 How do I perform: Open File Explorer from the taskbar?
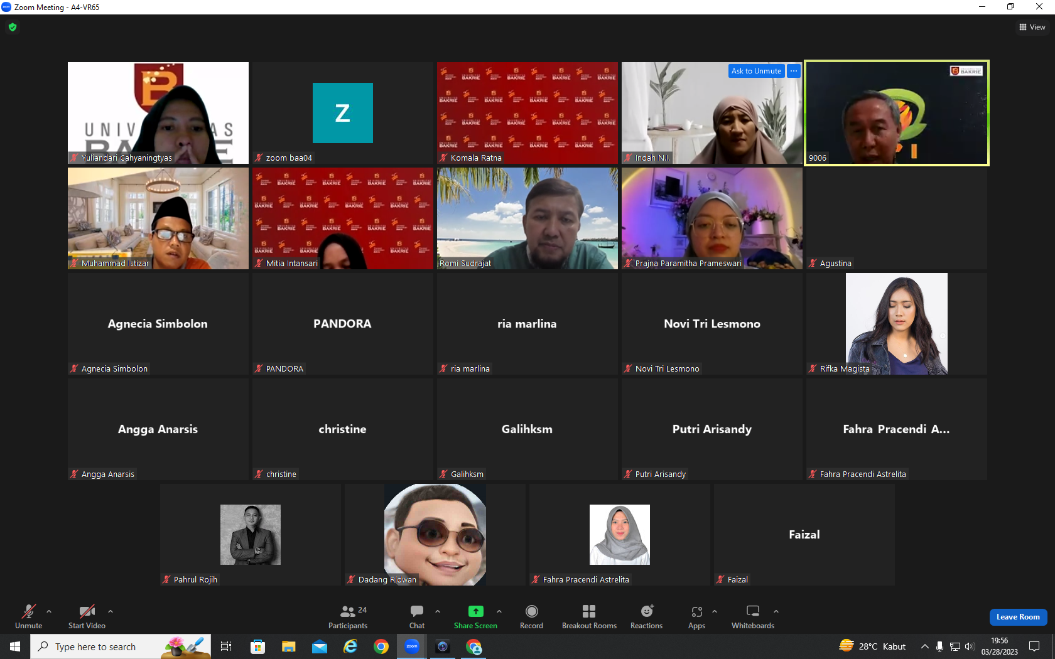click(x=288, y=646)
